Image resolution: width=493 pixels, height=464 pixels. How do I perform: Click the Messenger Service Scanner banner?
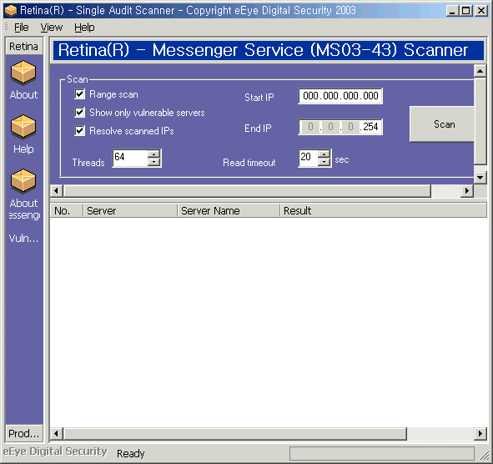[x=269, y=50]
